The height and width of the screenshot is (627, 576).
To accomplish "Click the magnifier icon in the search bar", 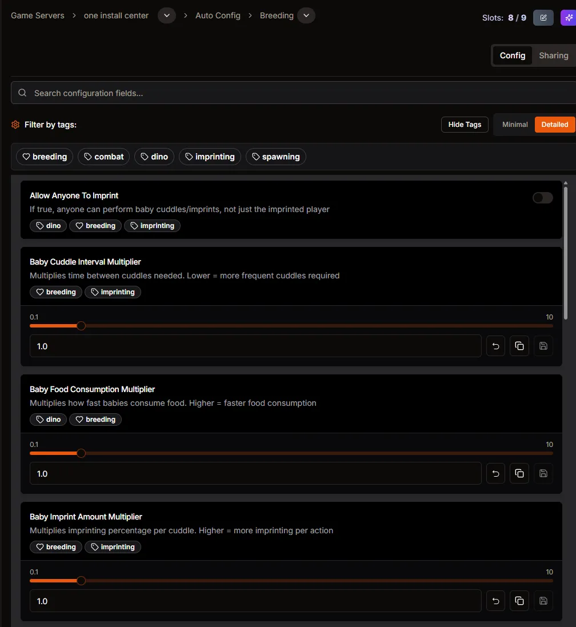I will click(22, 92).
